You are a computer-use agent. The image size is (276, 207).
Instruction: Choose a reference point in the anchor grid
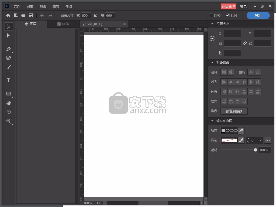213,38
